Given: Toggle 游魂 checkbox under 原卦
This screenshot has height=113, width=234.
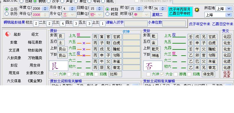Looking at the screenshot, I should pyautogui.click(x=83, y=74).
